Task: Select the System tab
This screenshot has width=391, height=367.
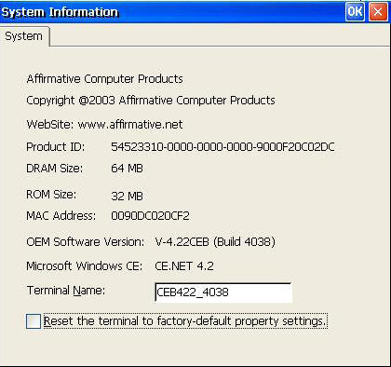Action: [x=24, y=36]
